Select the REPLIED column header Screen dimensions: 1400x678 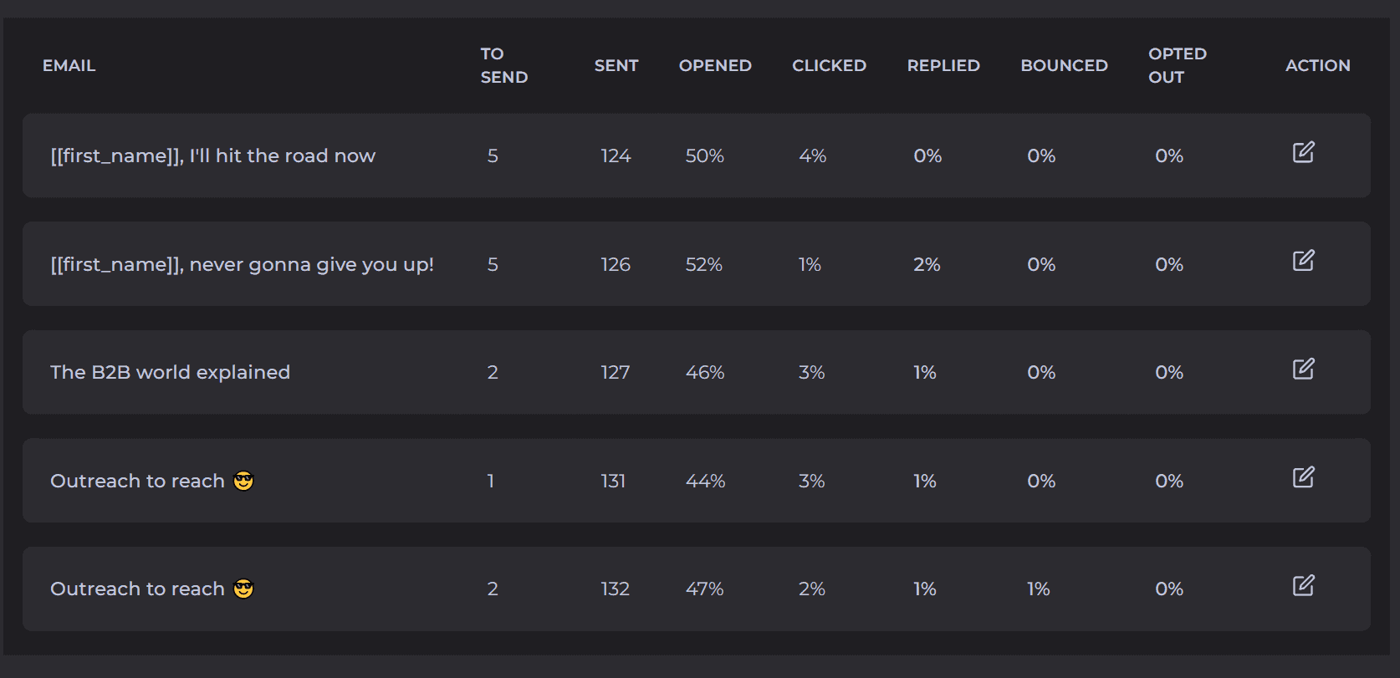(x=943, y=65)
